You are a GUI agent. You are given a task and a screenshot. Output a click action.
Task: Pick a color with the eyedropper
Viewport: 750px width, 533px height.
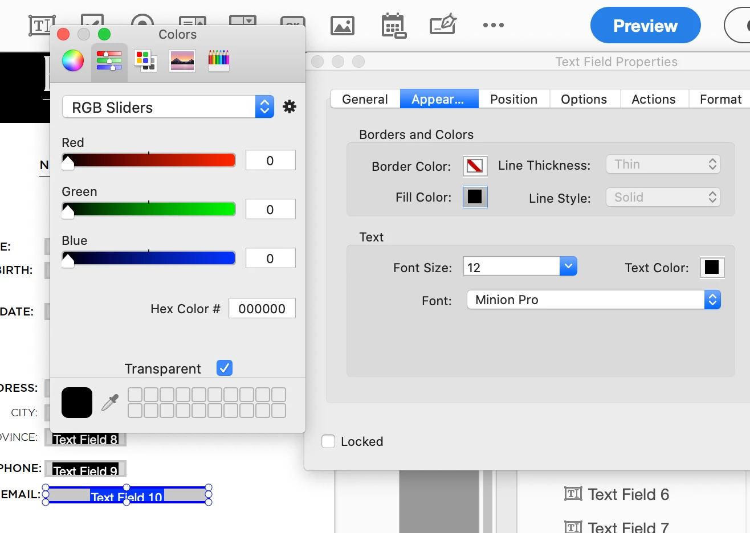pos(110,403)
